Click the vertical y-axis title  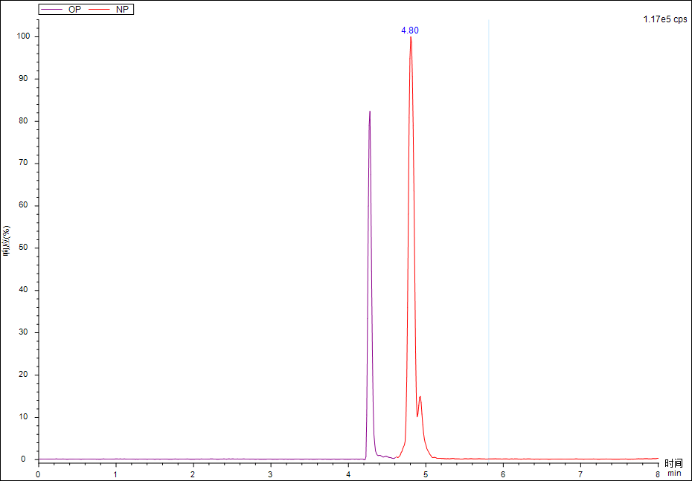pos(7,241)
